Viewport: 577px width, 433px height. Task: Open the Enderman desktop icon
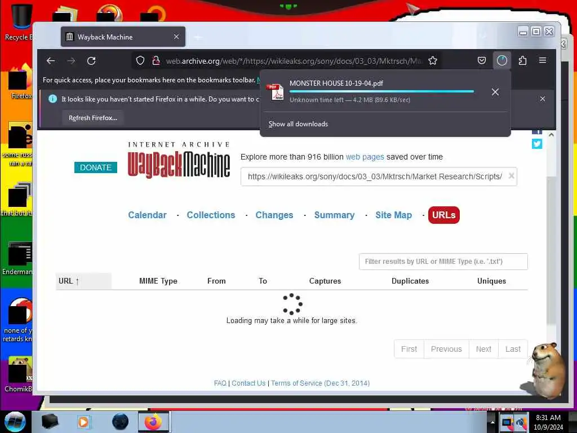coord(19,258)
